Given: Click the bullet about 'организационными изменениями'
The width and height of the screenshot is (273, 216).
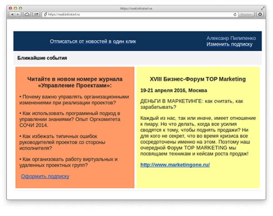Looking at the screenshot, I should coord(74,100).
